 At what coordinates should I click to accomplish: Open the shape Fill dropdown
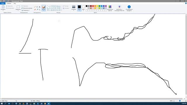coord(66,8)
